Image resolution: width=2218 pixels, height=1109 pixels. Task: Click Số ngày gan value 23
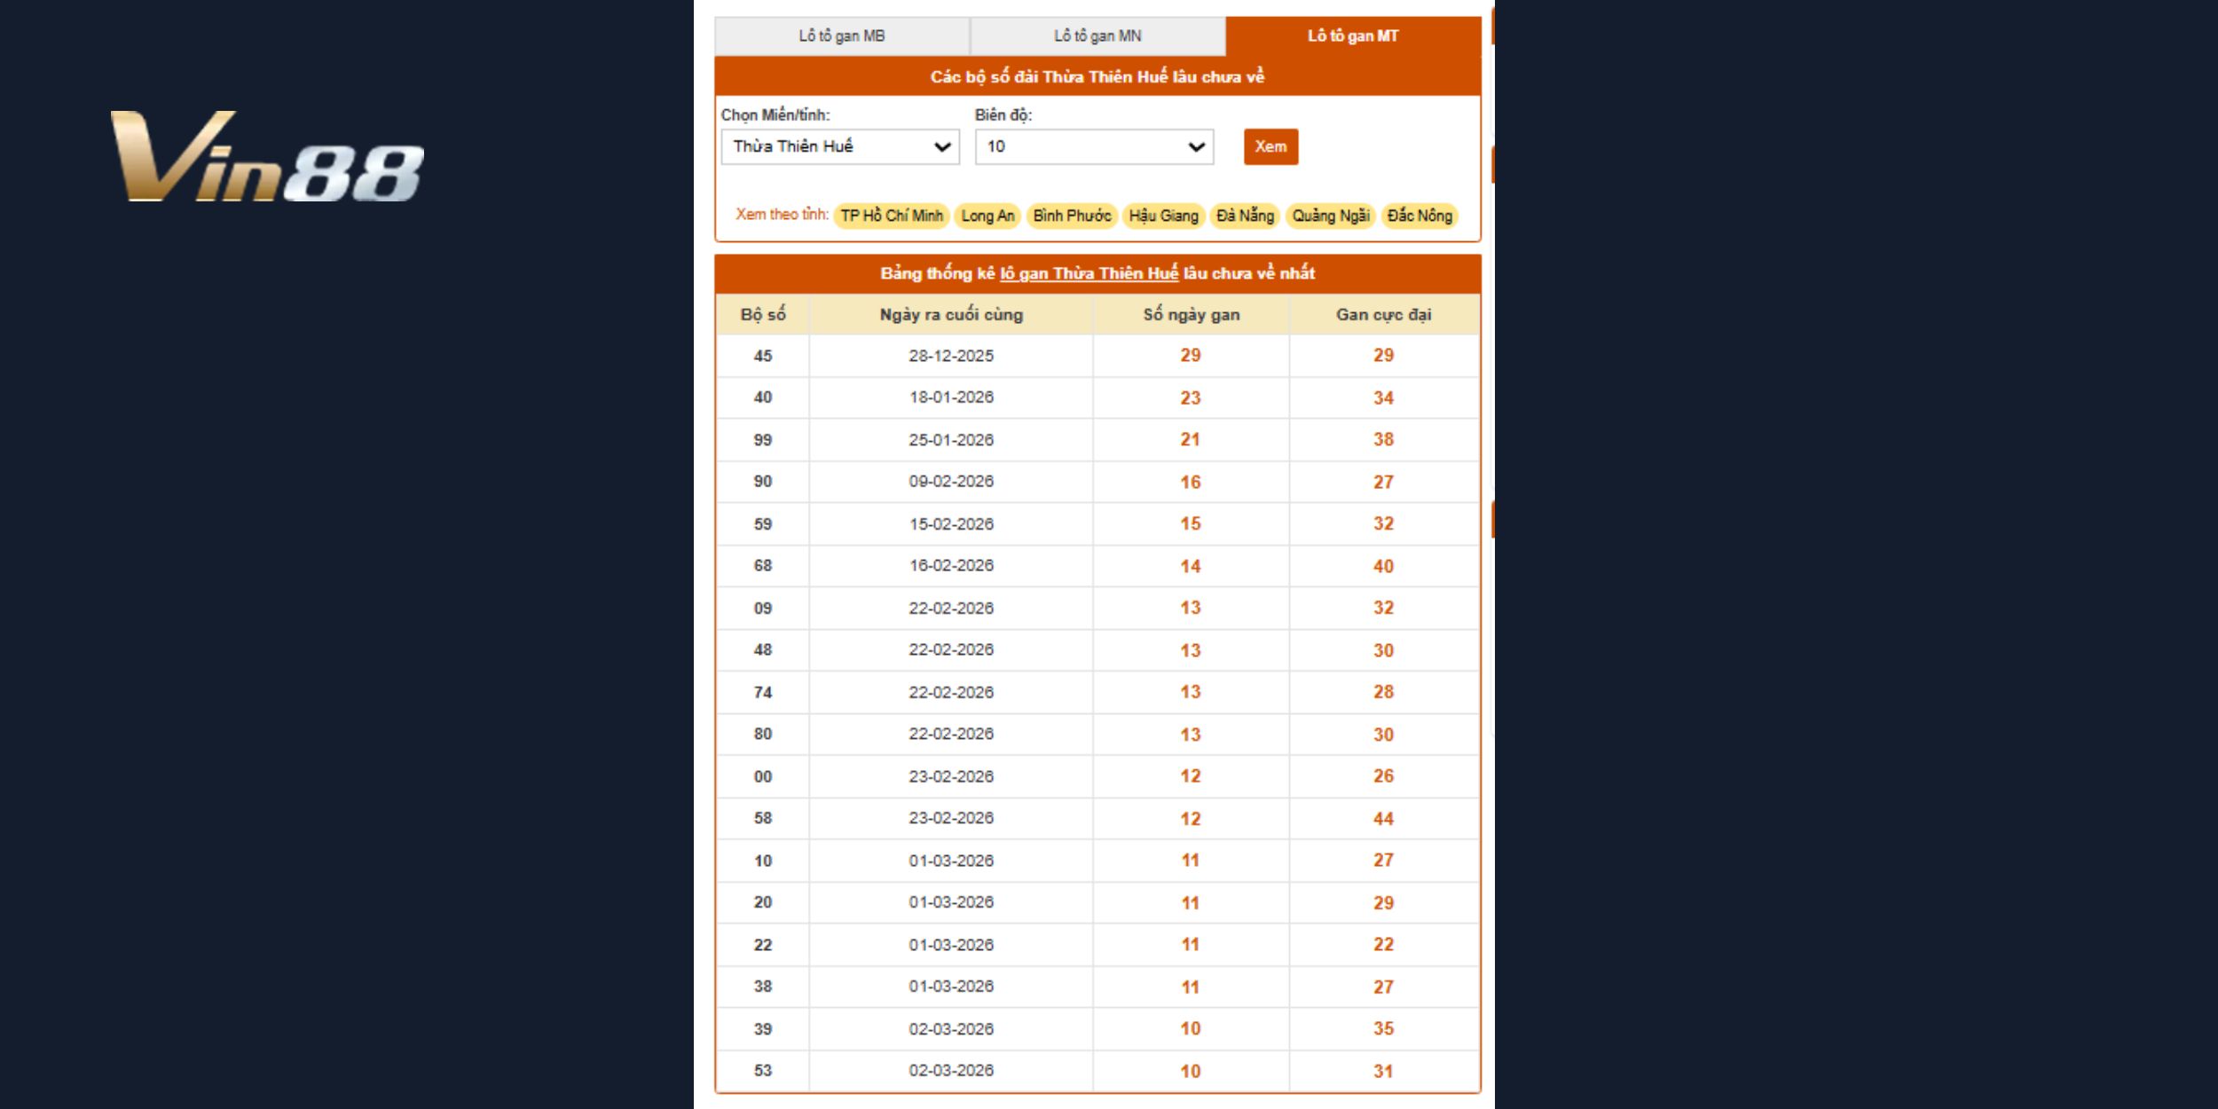[x=1191, y=398]
